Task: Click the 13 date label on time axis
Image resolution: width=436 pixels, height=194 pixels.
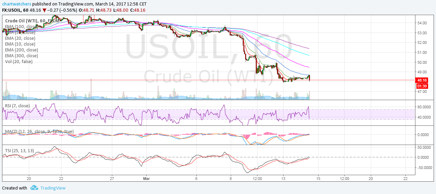Action: 283,179
